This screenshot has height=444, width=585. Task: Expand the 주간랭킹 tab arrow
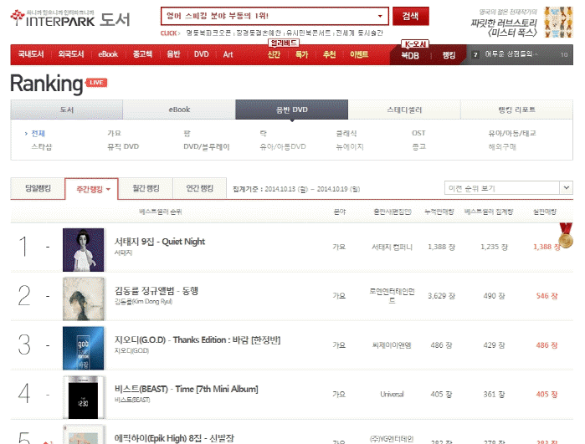point(108,189)
